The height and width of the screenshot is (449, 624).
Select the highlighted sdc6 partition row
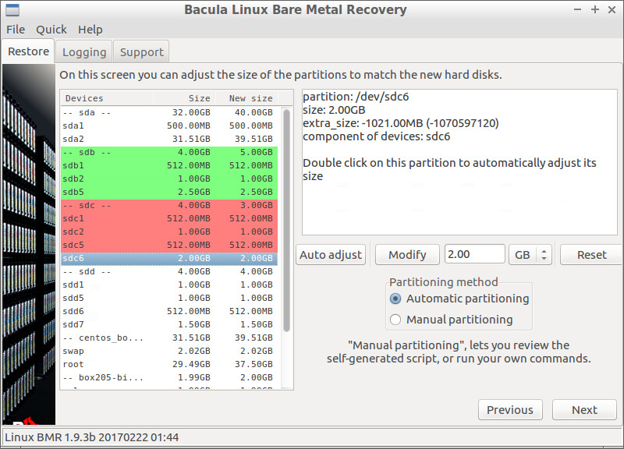[x=169, y=258]
